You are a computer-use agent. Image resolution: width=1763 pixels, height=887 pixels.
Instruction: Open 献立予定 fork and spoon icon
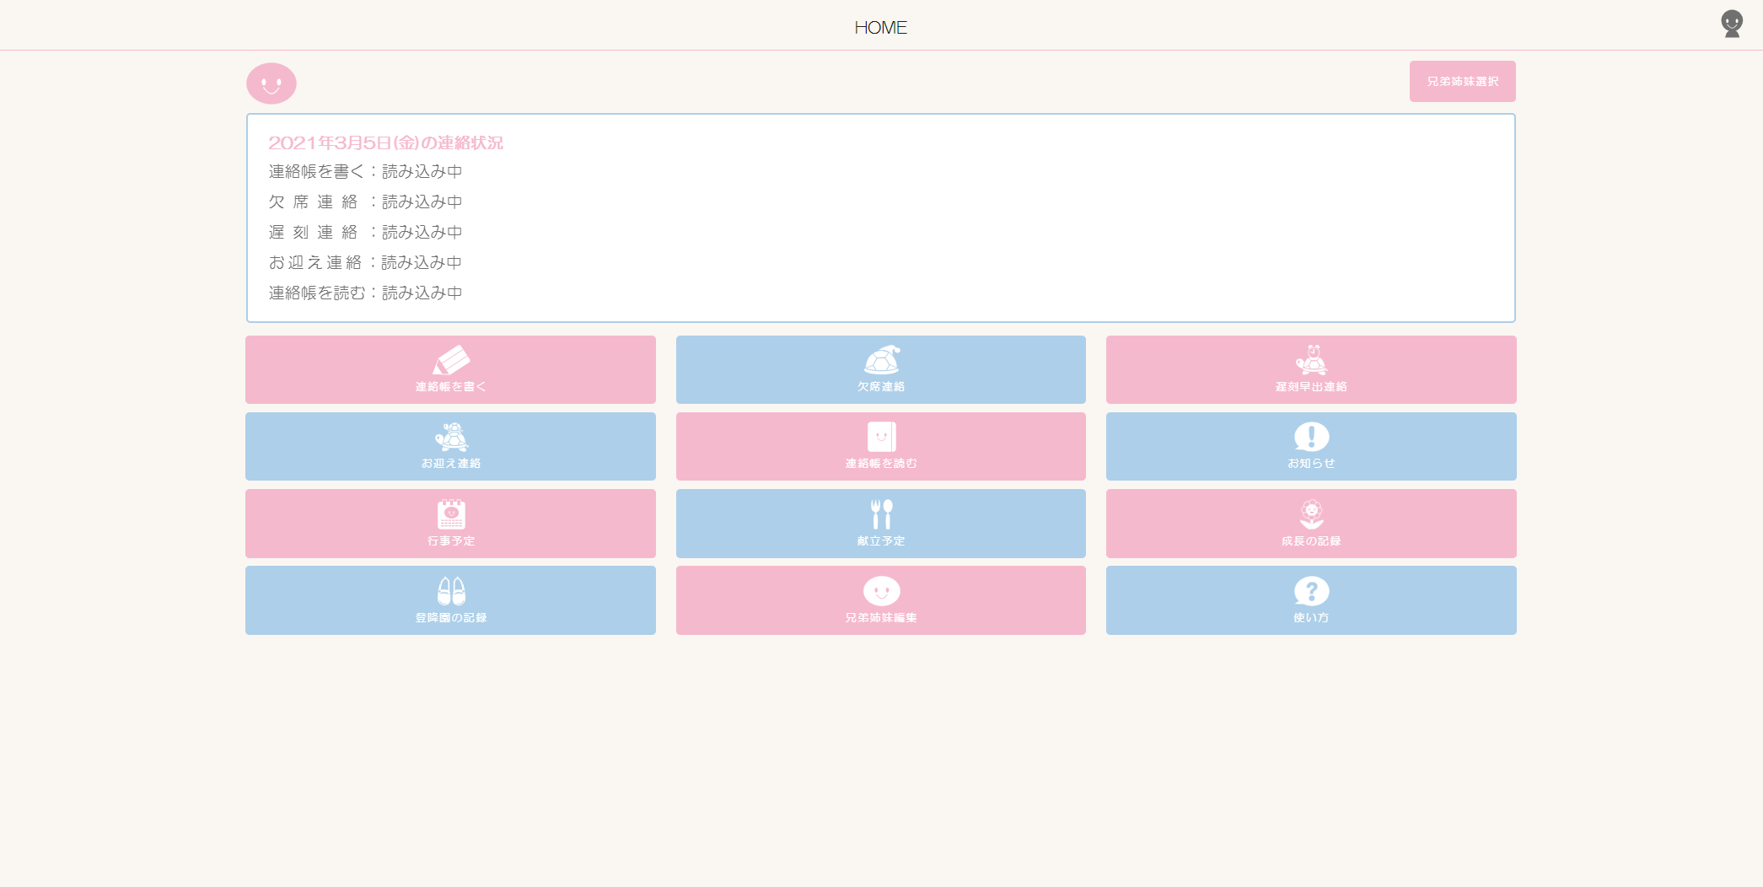[881, 514]
